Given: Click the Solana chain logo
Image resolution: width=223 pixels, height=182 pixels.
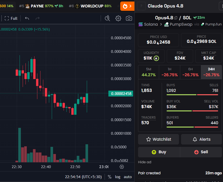Looking at the screenshot, I should (x=141, y=24).
